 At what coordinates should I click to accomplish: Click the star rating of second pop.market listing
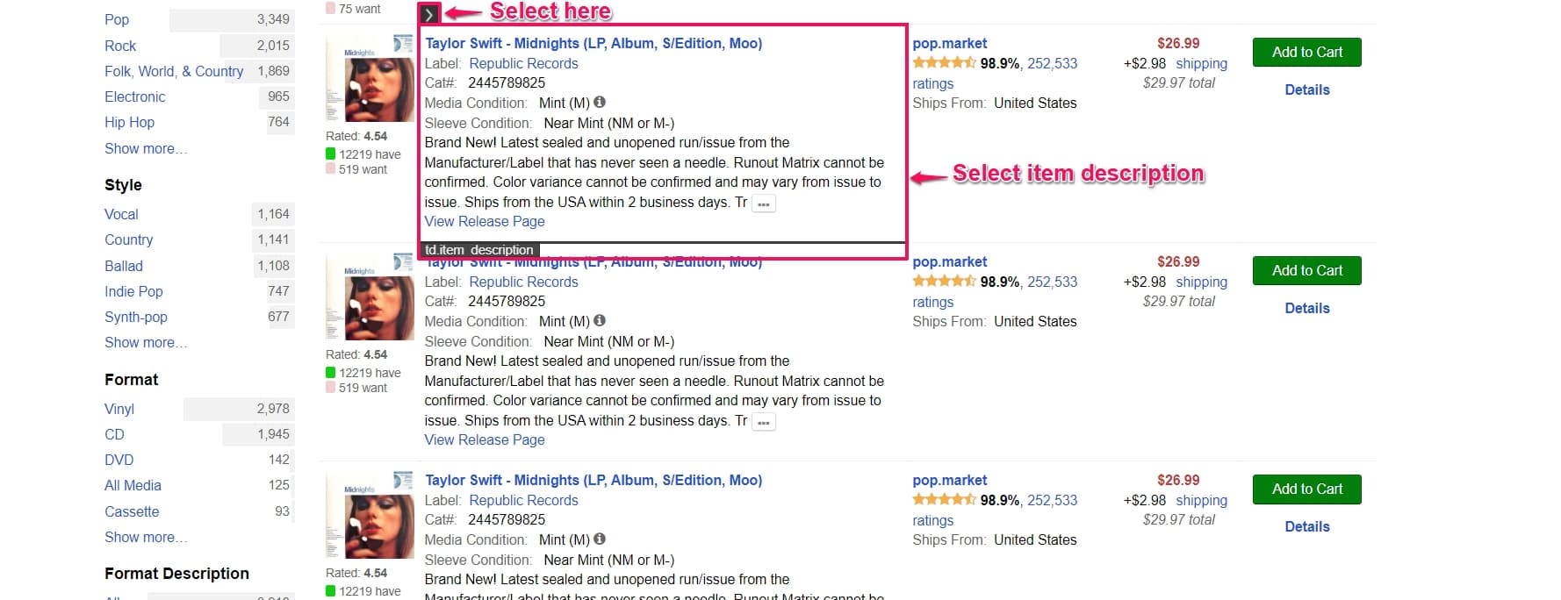pyautogui.click(x=944, y=282)
